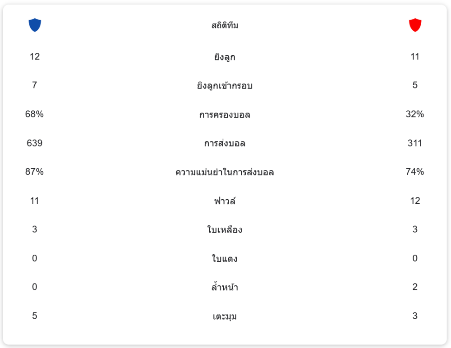Select the "ฟาวล์" fouls label
451x348 pixels.
click(225, 201)
